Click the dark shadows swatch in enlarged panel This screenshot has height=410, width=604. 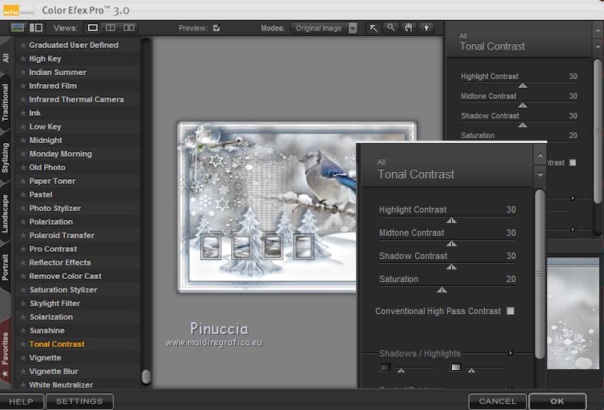click(386, 367)
